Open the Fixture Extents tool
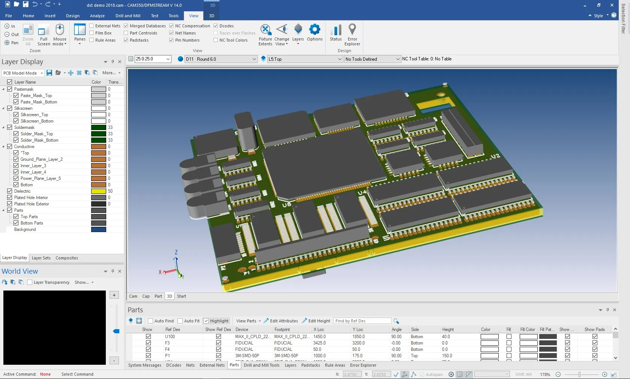The width and height of the screenshot is (630, 379). click(265, 34)
